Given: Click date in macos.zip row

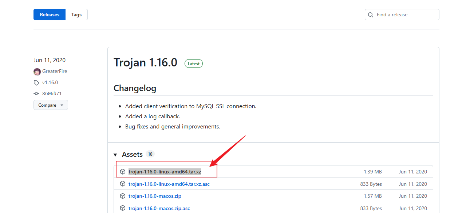Looking at the screenshot, I should pos(413,196).
